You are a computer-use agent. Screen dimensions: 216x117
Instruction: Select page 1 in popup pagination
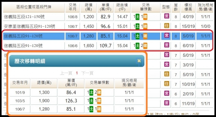coord(77,73)
